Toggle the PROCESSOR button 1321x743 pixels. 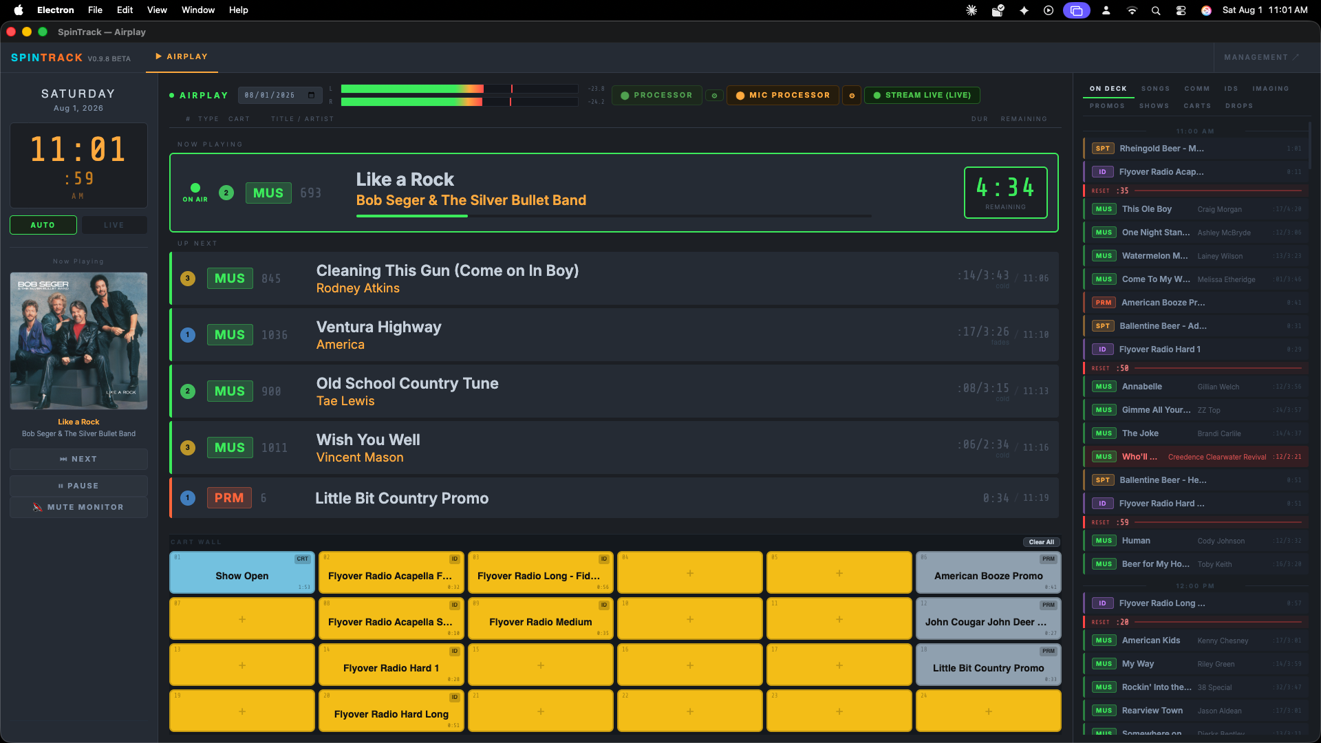coord(656,96)
